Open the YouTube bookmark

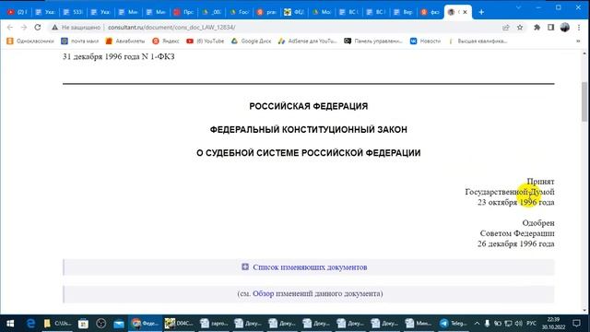click(x=205, y=41)
